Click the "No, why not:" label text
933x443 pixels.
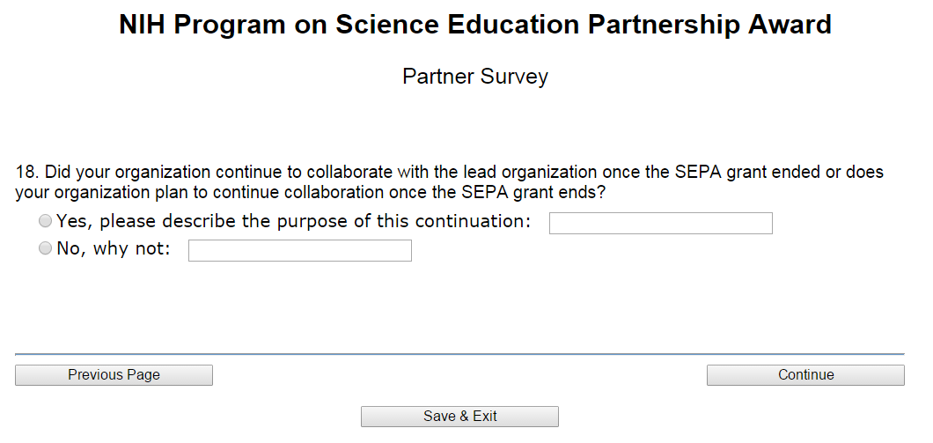click(113, 249)
